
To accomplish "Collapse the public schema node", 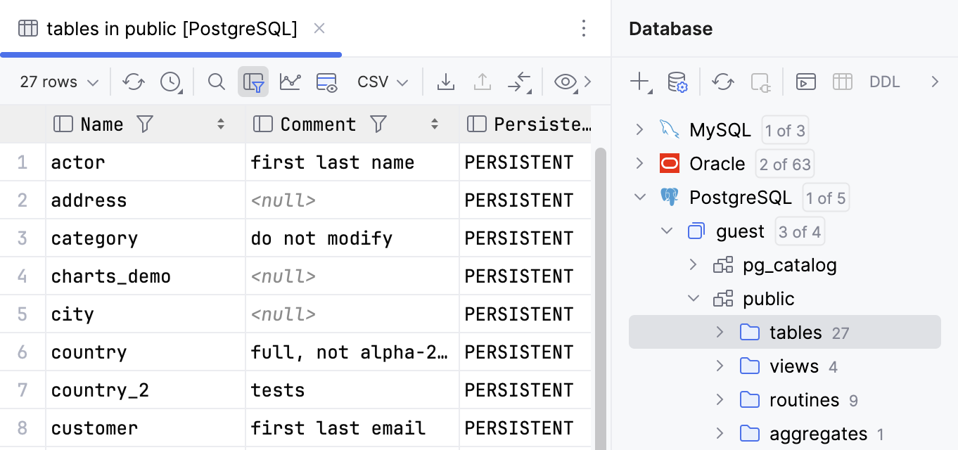I will pyautogui.click(x=694, y=298).
